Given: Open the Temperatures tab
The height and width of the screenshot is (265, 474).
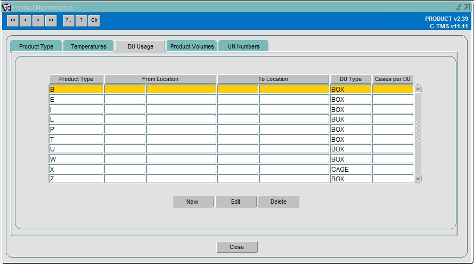Looking at the screenshot, I should coord(88,46).
